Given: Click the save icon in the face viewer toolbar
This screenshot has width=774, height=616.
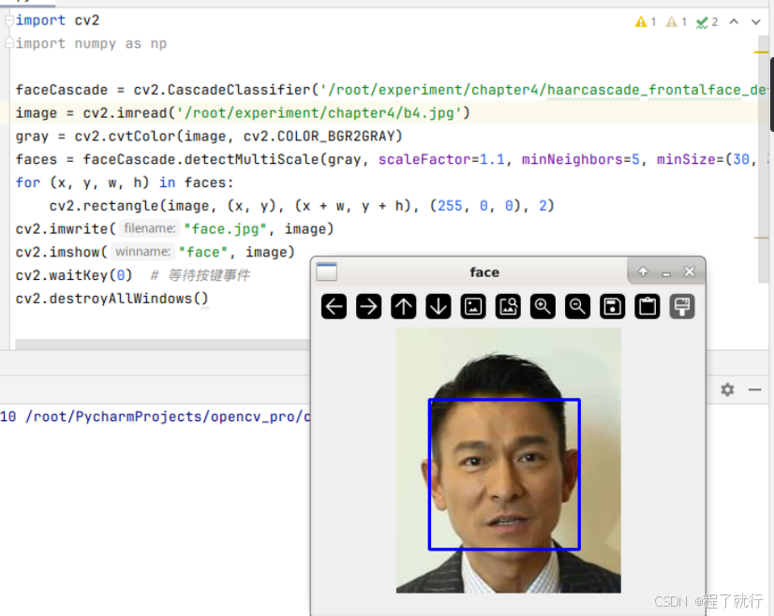Looking at the screenshot, I should (x=612, y=306).
